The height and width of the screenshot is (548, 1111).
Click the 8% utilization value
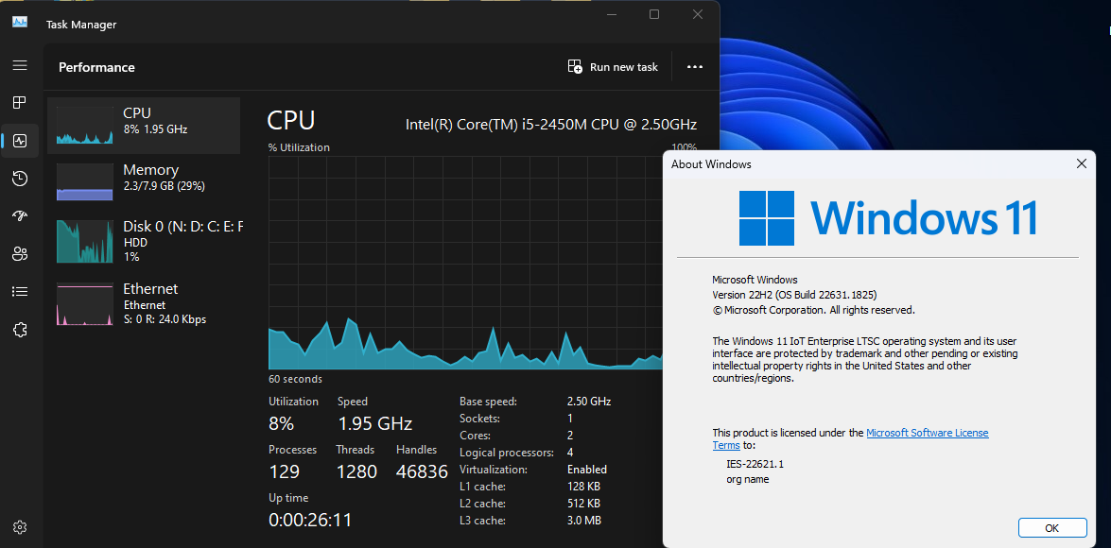[x=281, y=424]
